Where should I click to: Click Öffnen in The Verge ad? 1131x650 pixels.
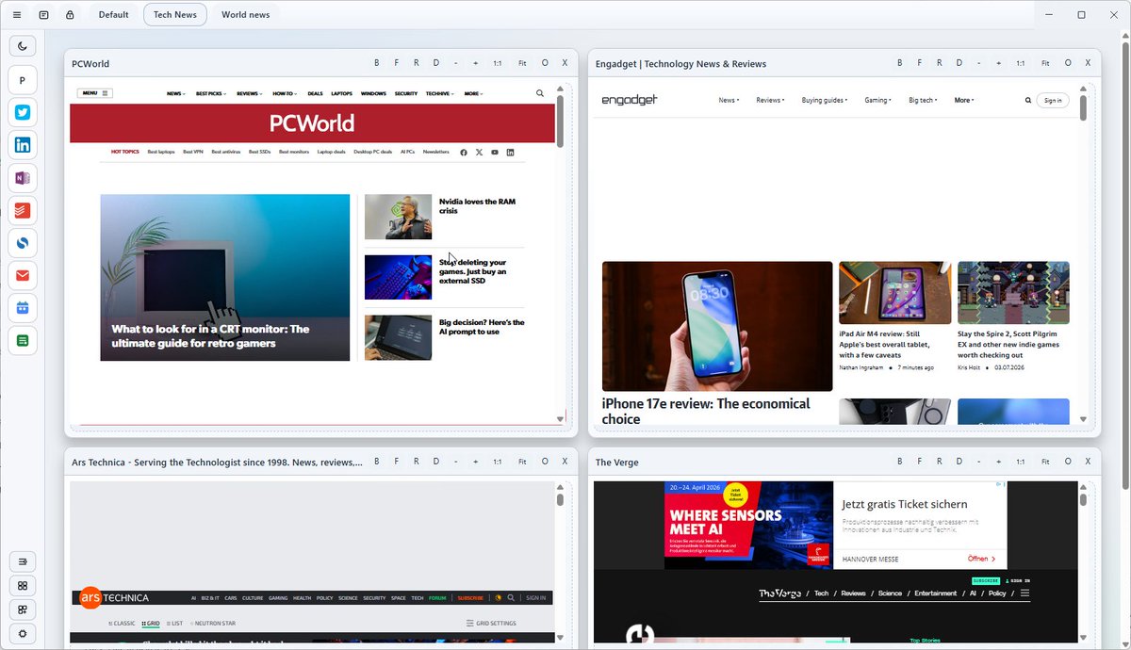(x=981, y=559)
